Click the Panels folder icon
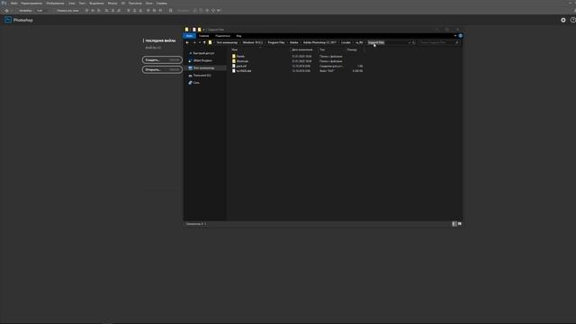Image resolution: width=576 pixels, height=324 pixels. pyautogui.click(x=234, y=56)
